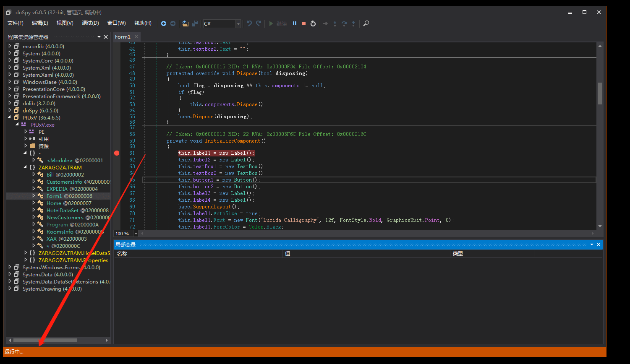The width and height of the screenshot is (630, 364).
Task: Select the dnlib (3.2.0.0) assembly
Action: [x=39, y=103]
